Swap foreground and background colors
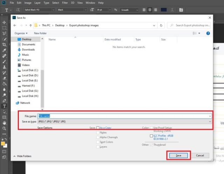This screenshot has height=174, width=224. pos(6,139)
